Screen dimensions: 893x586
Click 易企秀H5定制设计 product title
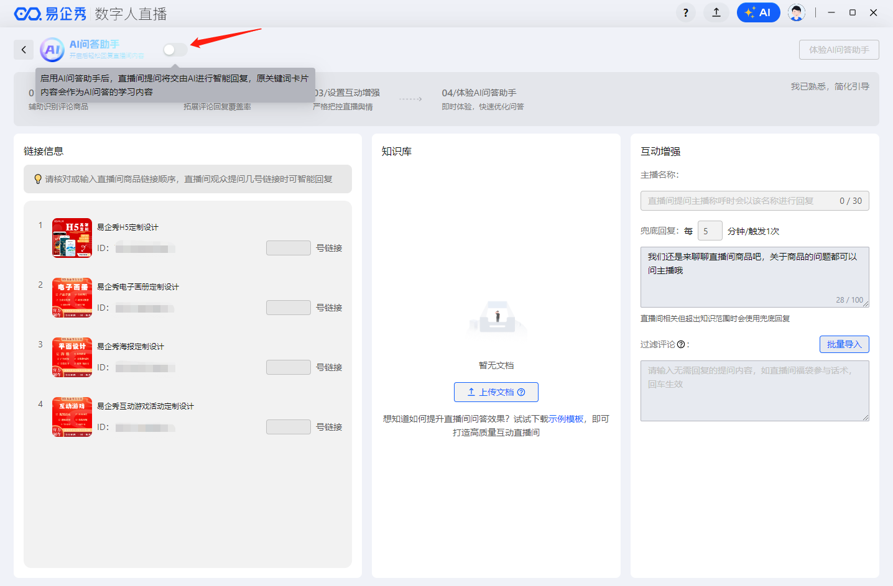(127, 227)
